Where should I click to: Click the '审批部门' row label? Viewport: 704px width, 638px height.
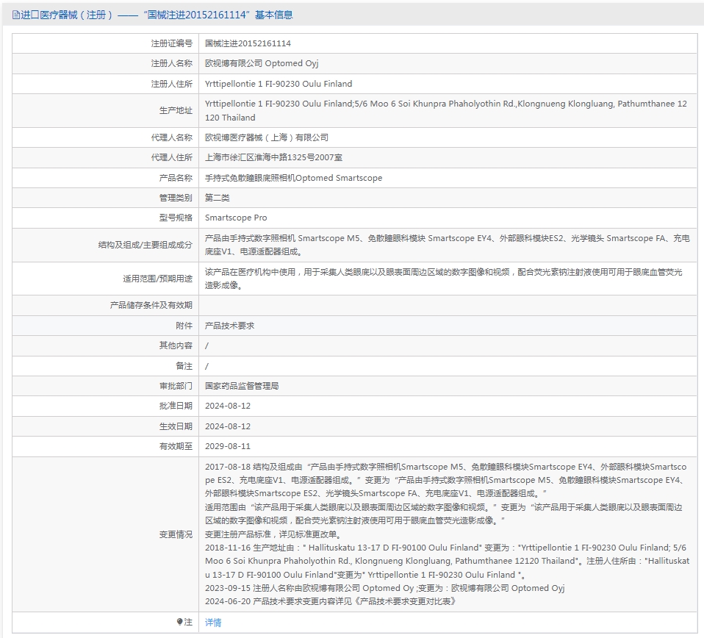tap(176, 386)
